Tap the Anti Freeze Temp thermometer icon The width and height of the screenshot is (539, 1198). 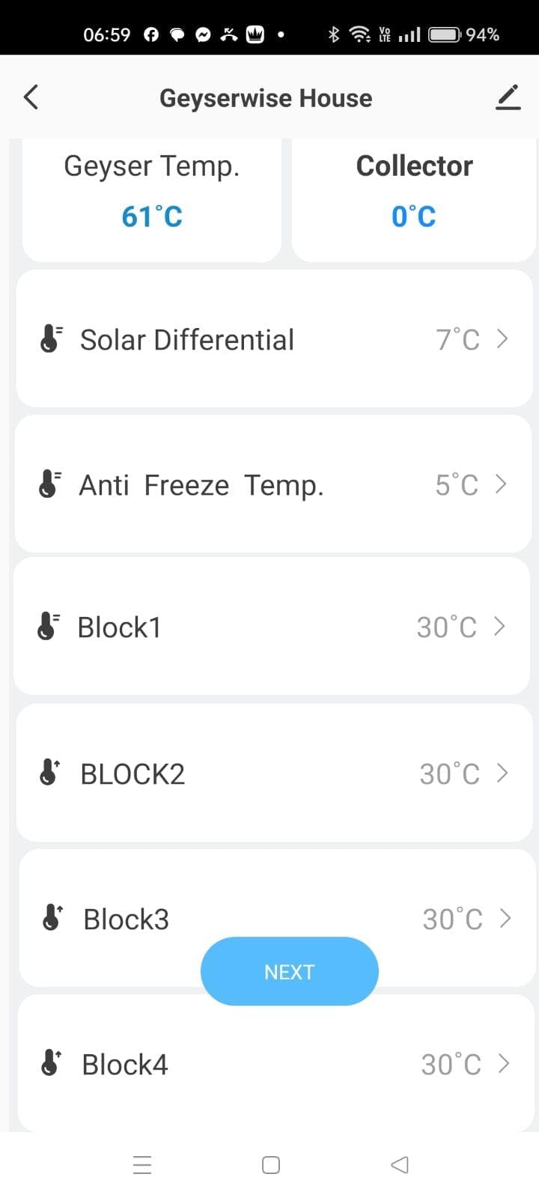click(49, 484)
